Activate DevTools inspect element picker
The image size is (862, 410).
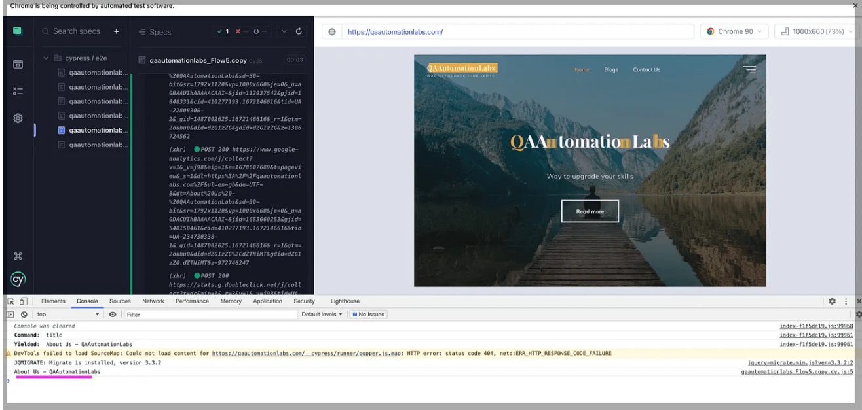click(11, 301)
